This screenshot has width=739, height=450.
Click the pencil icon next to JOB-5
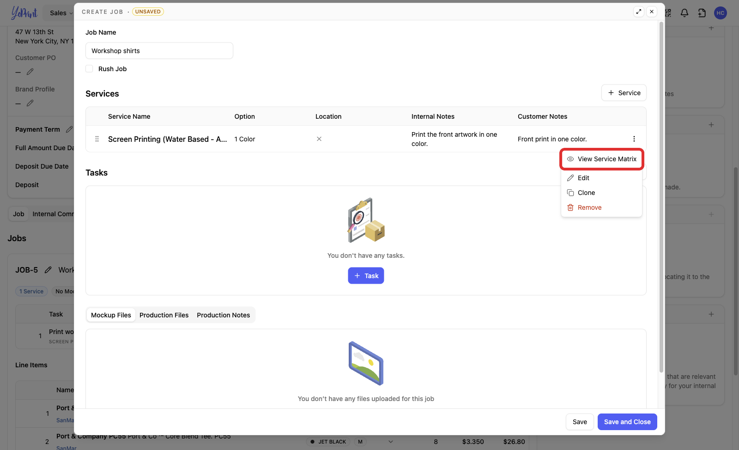coord(48,270)
